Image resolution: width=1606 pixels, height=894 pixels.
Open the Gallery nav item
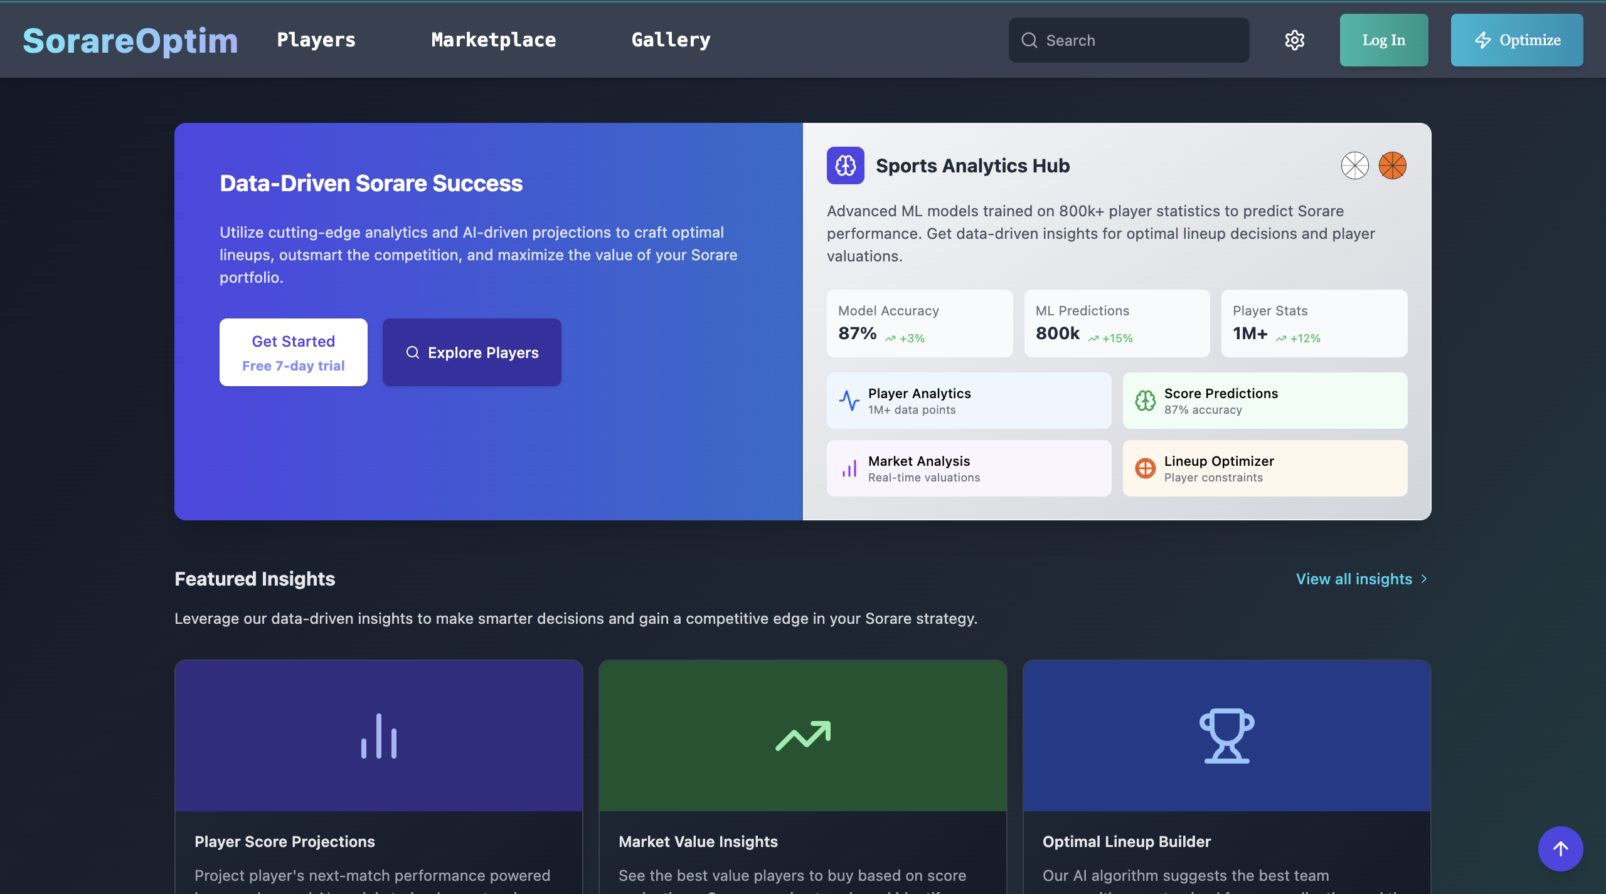(671, 39)
